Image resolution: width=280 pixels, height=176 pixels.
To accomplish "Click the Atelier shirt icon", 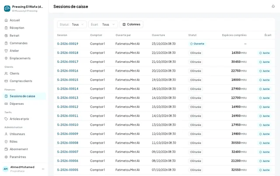I will (6, 51).
